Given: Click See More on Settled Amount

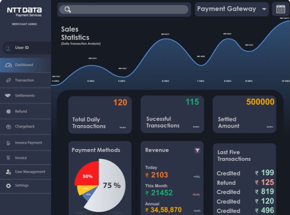Looking at the screenshot, I should coord(270,127).
